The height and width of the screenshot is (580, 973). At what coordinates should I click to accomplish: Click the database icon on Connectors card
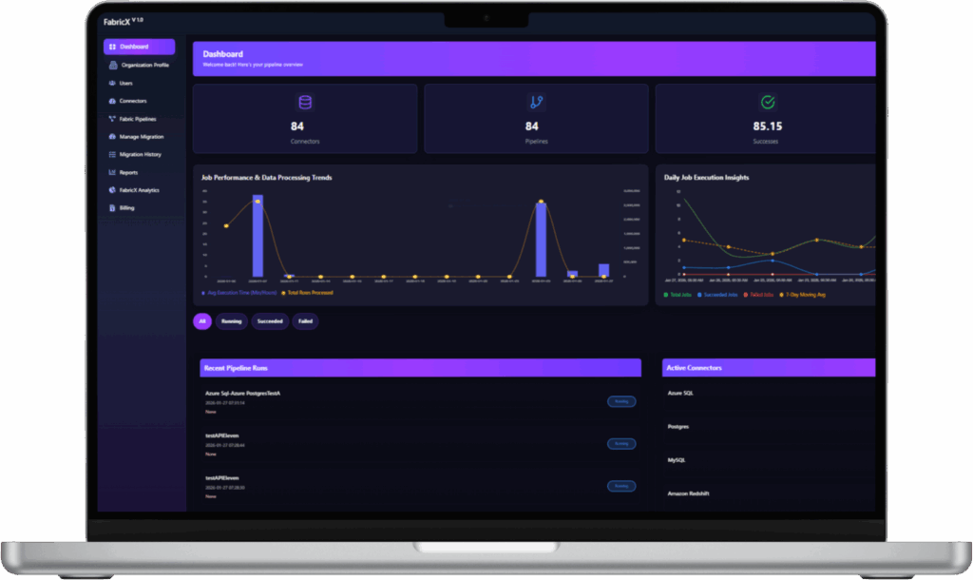(305, 103)
